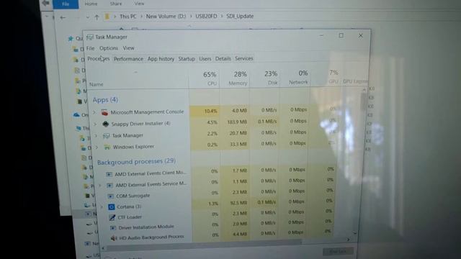Viewport: 461px width, 259px height.
Task: Expand the AMD External Events Service entry
Action: 100,186
